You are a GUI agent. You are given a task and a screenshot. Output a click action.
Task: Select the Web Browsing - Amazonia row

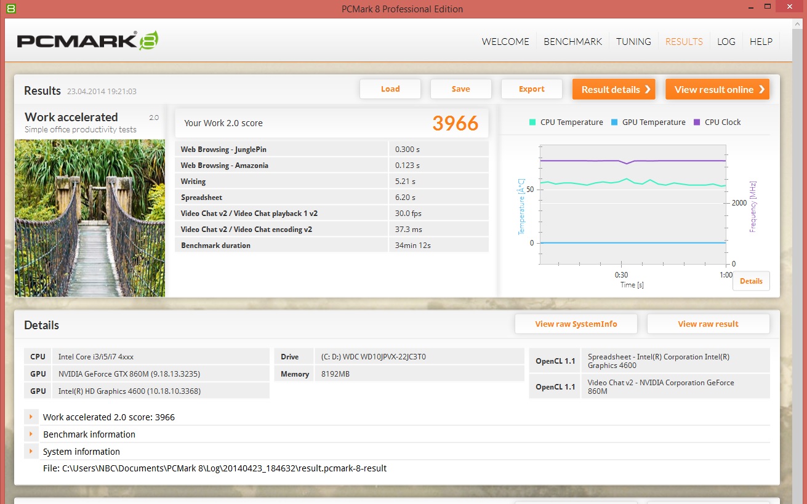click(332, 165)
